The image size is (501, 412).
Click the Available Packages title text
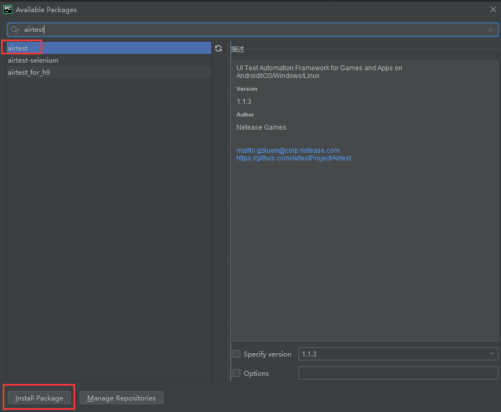tap(46, 10)
